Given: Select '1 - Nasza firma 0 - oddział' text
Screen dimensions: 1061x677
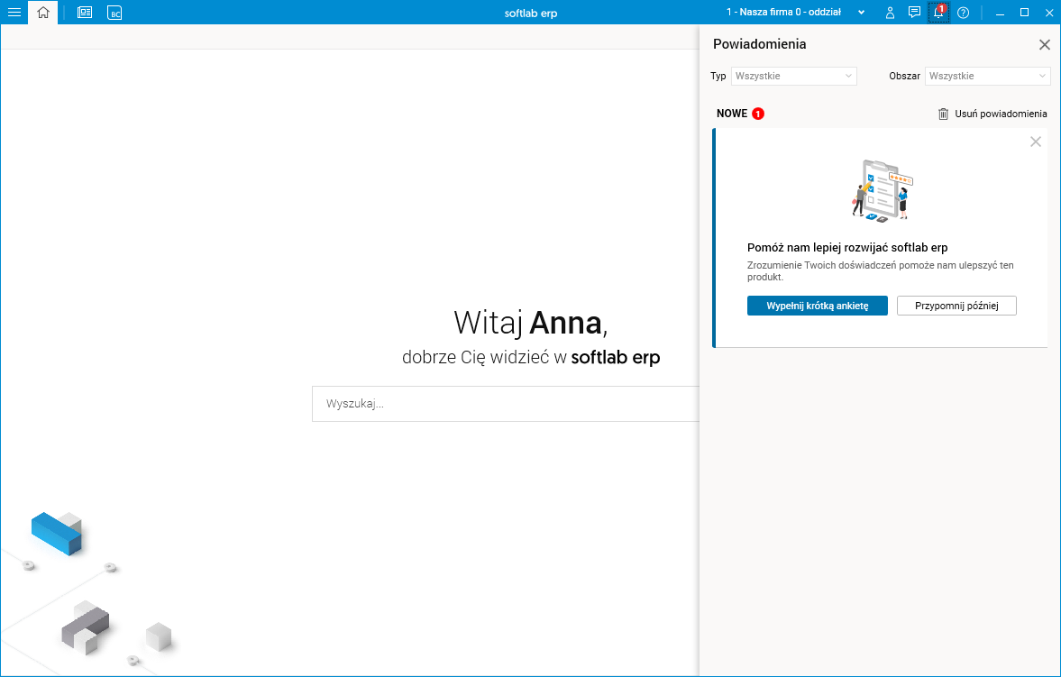Looking at the screenshot, I should point(782,13).
